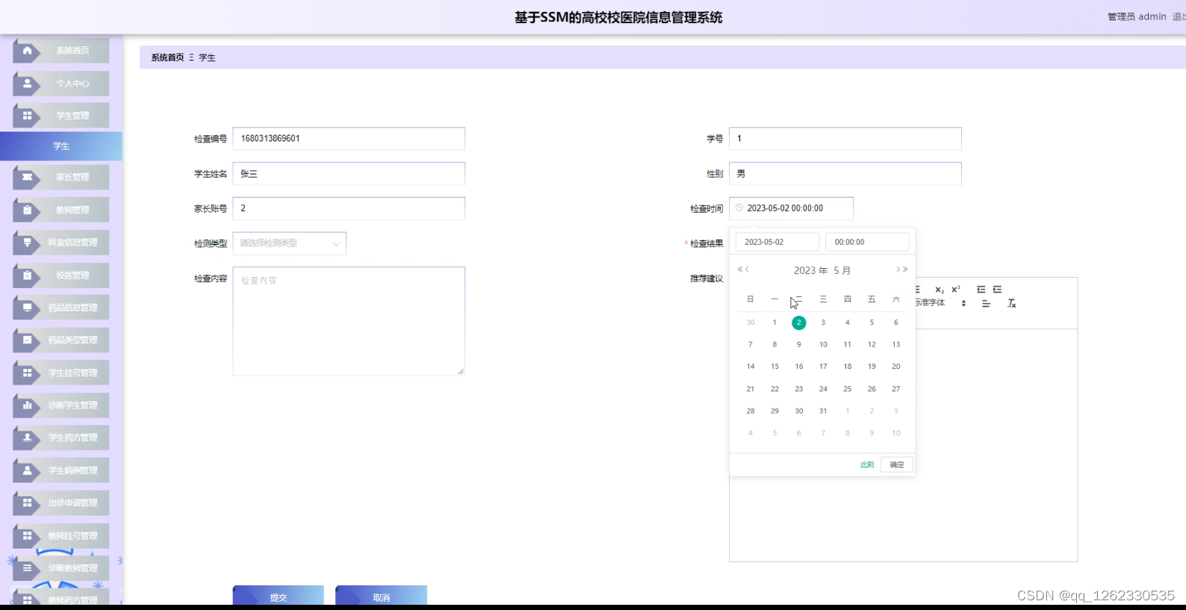Click the 诊断教师管理 list icon
The width and height of the screenshot is (1186, 610).
tap(28, 568)
